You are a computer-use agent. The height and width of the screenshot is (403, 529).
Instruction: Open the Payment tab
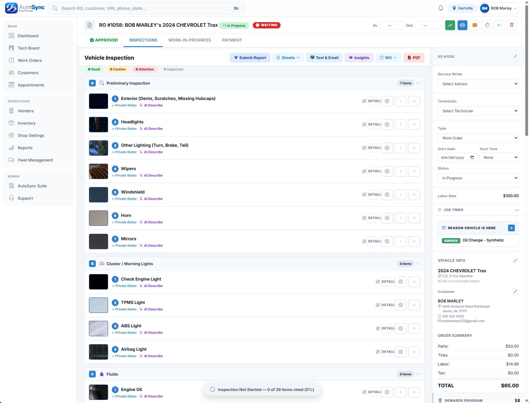pos(232,40)
